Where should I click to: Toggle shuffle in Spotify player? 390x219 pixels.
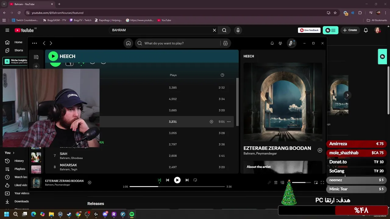tap(159, 180)
